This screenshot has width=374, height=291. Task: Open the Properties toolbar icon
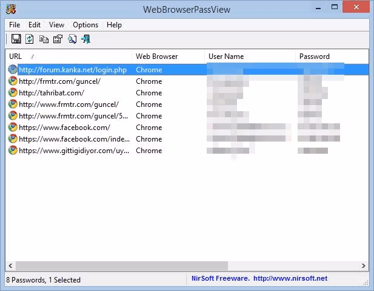(58, 39)
